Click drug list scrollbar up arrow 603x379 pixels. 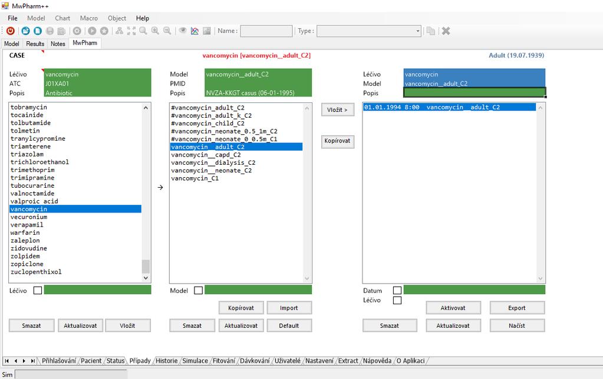coord(146,108)
